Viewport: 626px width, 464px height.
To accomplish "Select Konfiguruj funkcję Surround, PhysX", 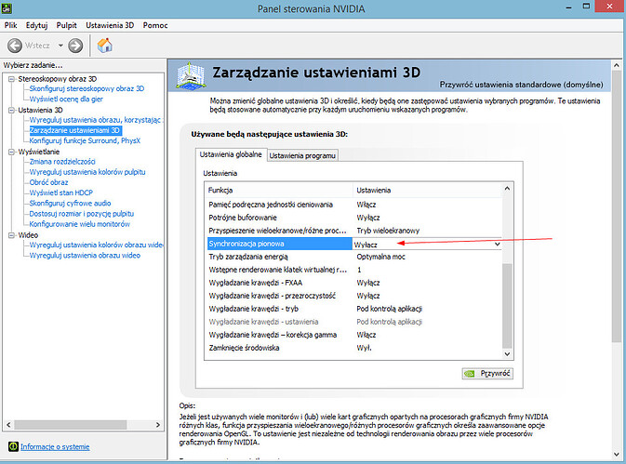I will click(85, 141).
